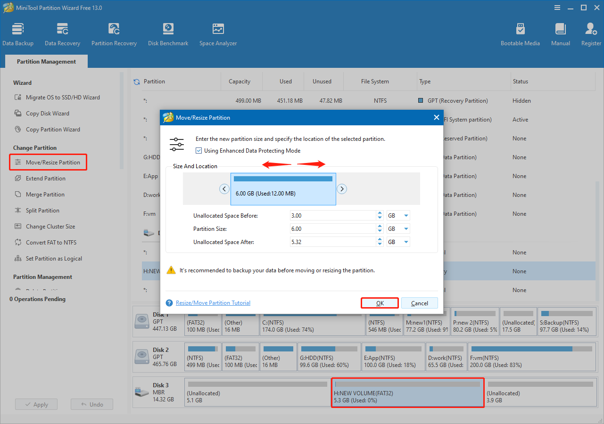Switch to the Partition Management tab

point(46,61)
